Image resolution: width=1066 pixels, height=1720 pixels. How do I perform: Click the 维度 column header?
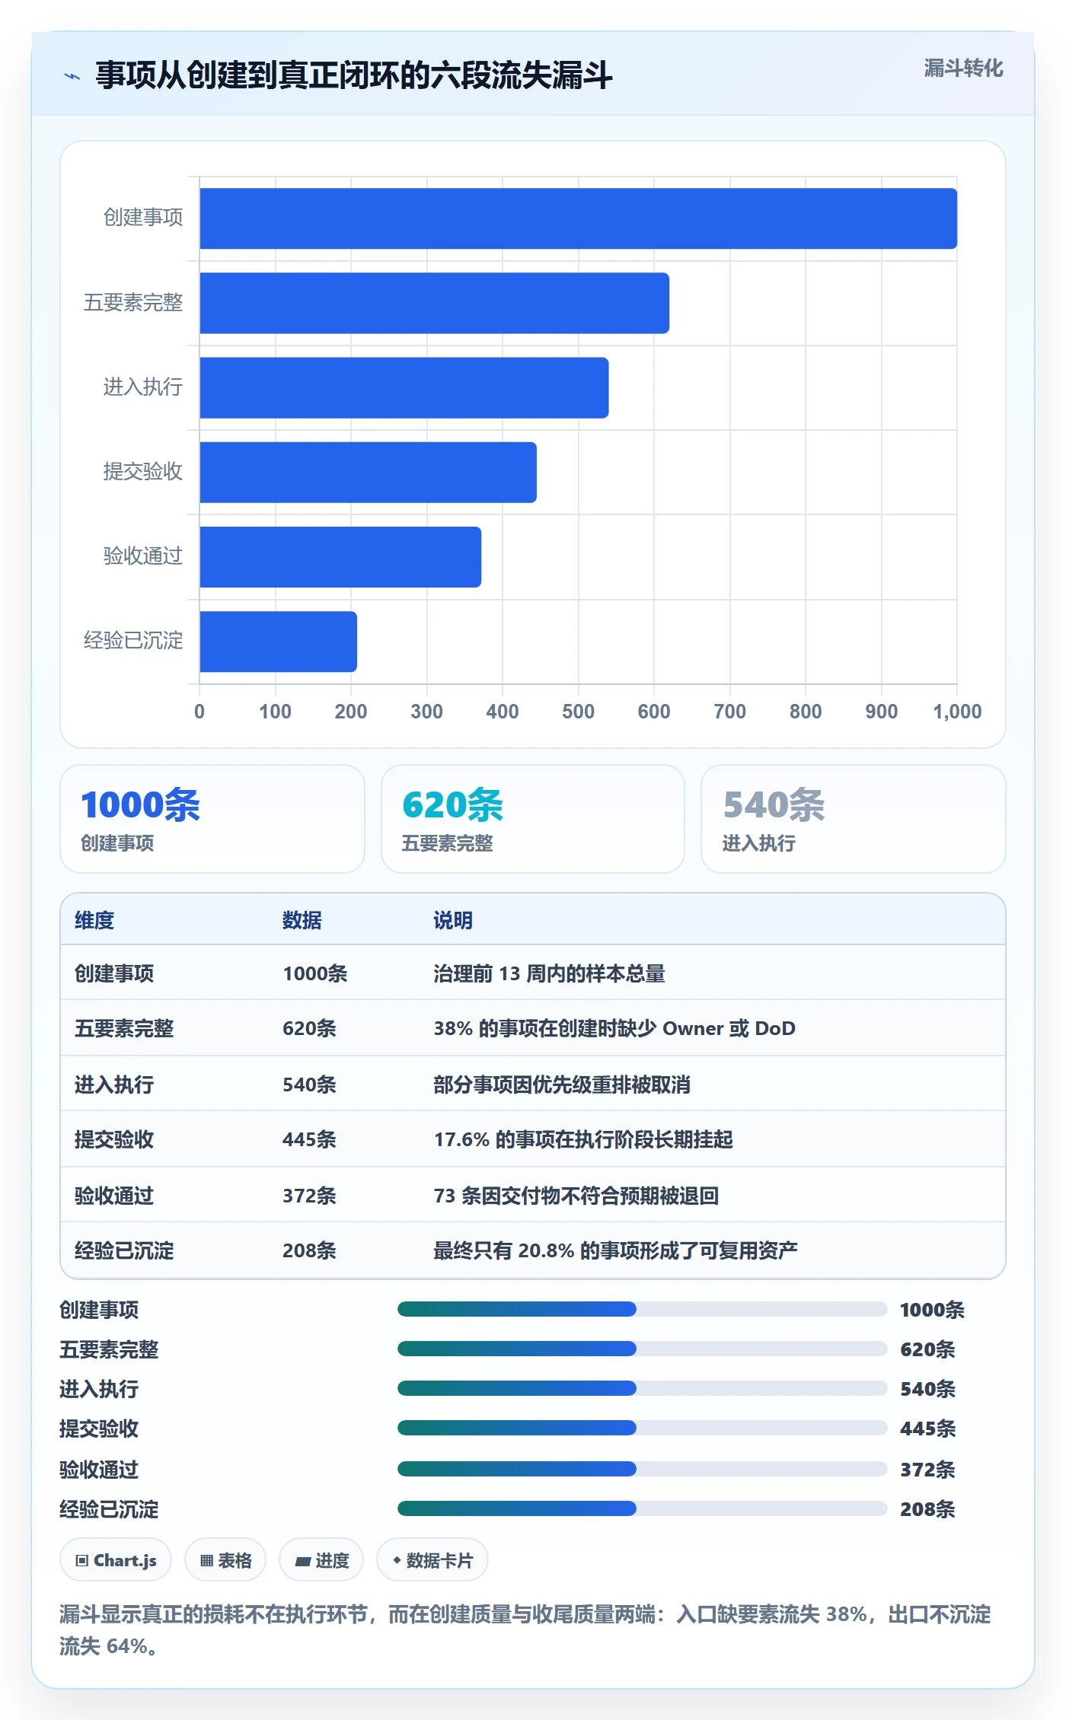94,920
